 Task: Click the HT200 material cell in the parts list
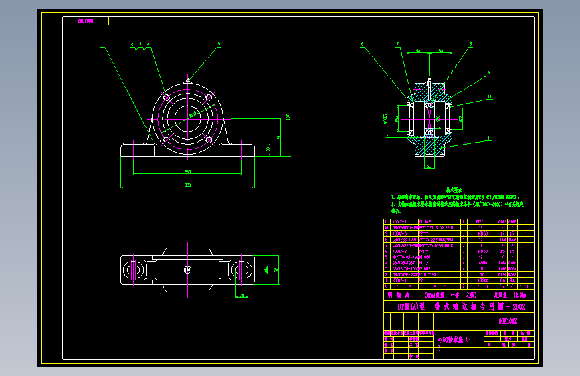483,280
